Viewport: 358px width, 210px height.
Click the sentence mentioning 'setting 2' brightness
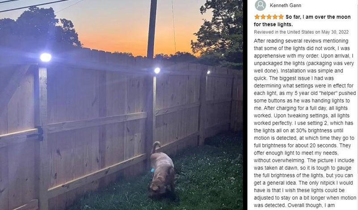(304, 134)
